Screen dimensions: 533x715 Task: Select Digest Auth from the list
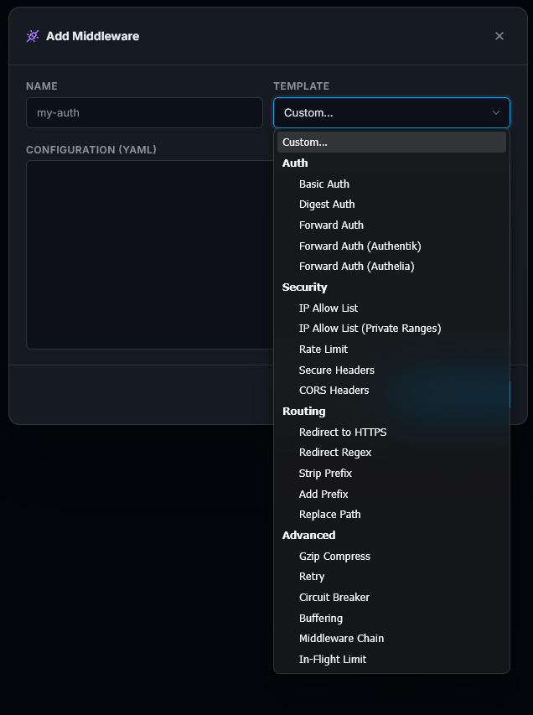[x=327, y=204]
